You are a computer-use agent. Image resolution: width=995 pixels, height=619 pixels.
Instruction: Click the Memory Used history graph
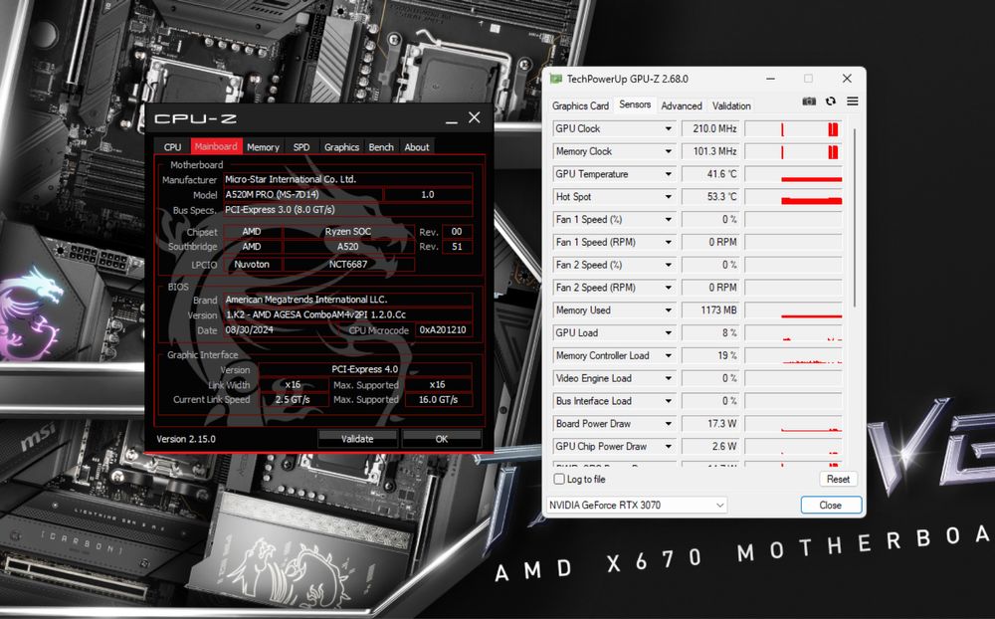coord(793,310)
